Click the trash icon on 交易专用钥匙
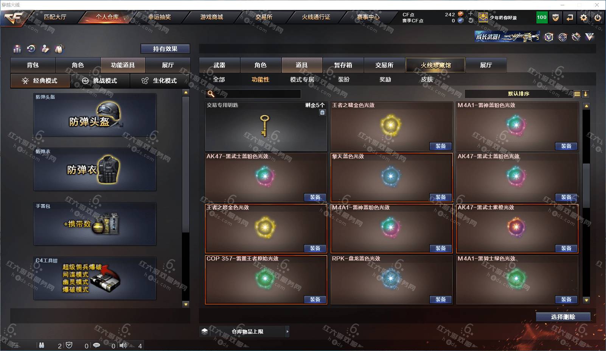This screenshot has height=351, width=606. (x=322, y=112)
